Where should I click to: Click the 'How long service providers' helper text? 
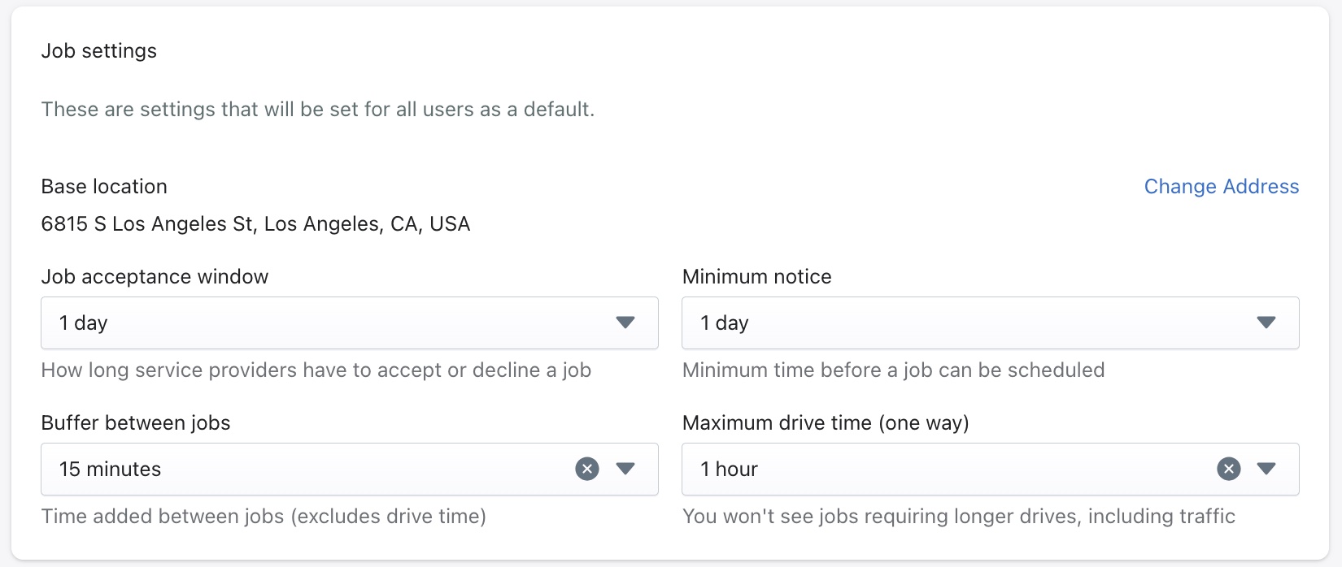[316, 370]
